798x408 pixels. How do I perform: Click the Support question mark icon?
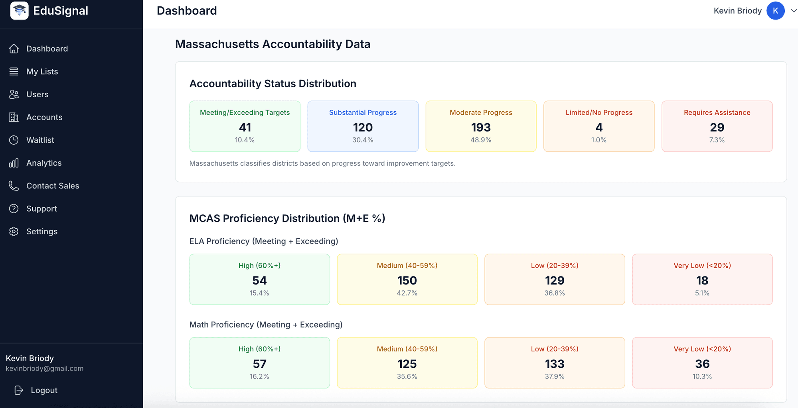point(14,208)
